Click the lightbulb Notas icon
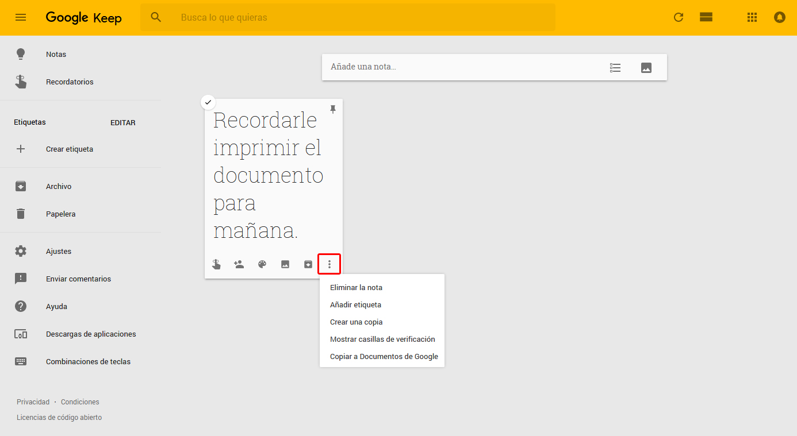Screen dimensions: 797x436 (x=21, y=54)
